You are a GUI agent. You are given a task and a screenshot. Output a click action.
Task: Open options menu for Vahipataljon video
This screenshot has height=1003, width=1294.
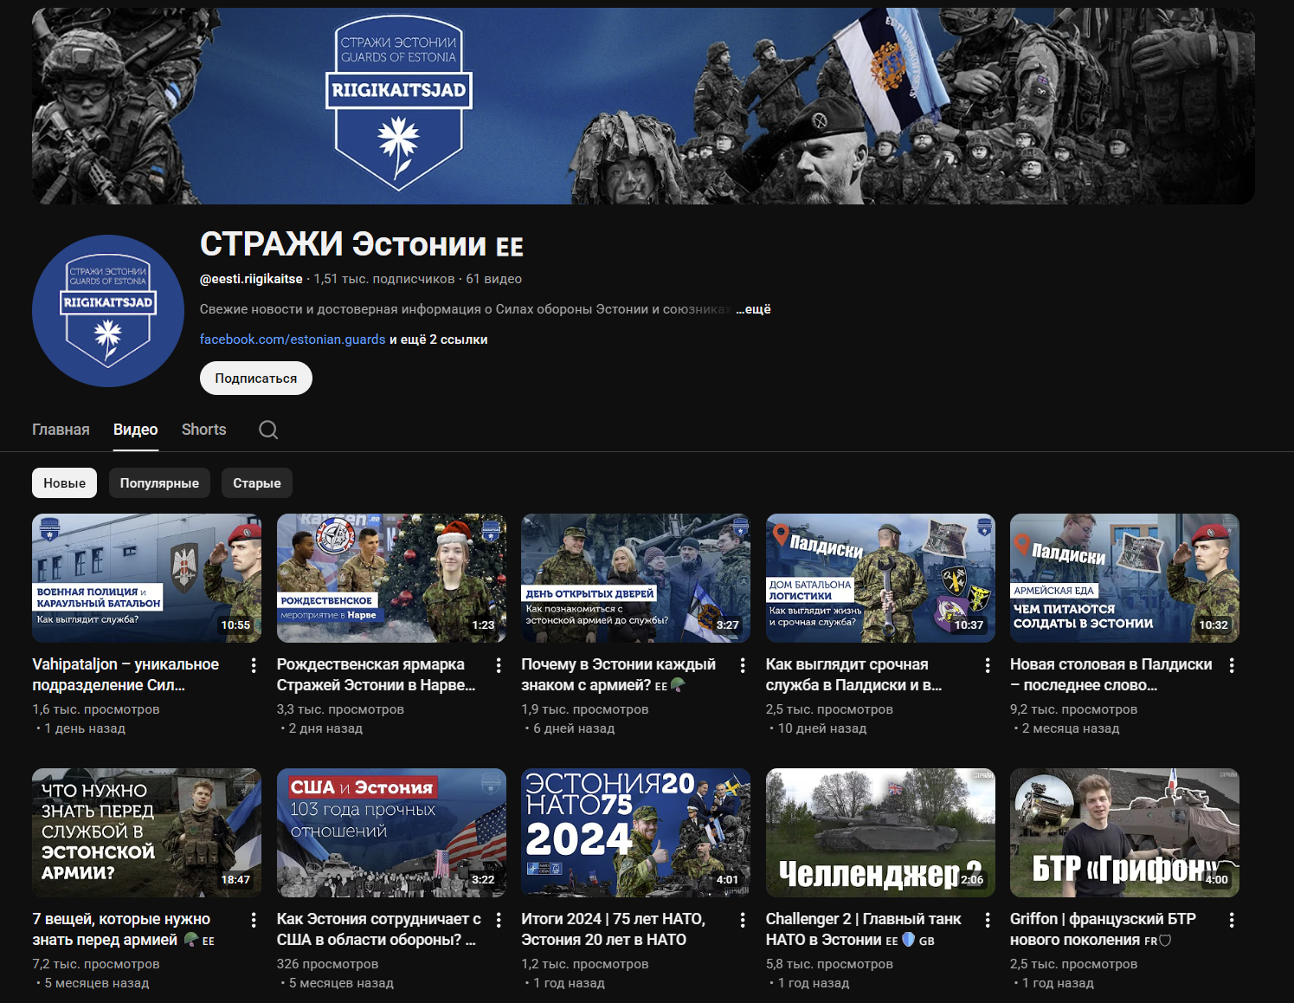point(254,665)
